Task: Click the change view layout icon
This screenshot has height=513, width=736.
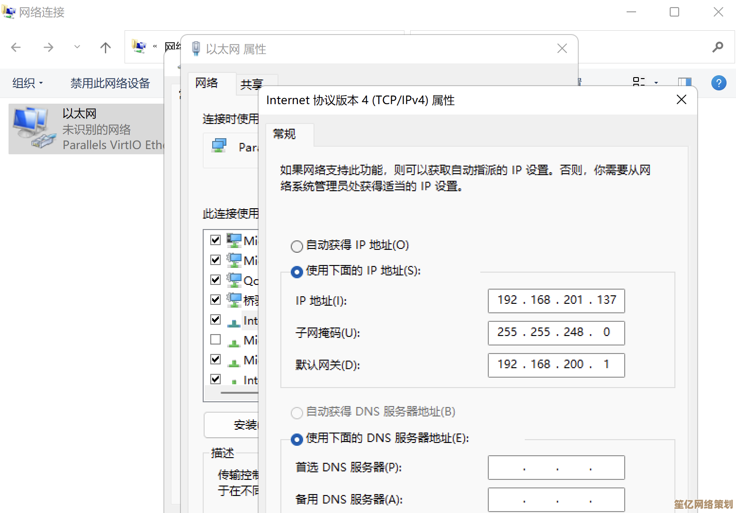Action: [639, 82]
